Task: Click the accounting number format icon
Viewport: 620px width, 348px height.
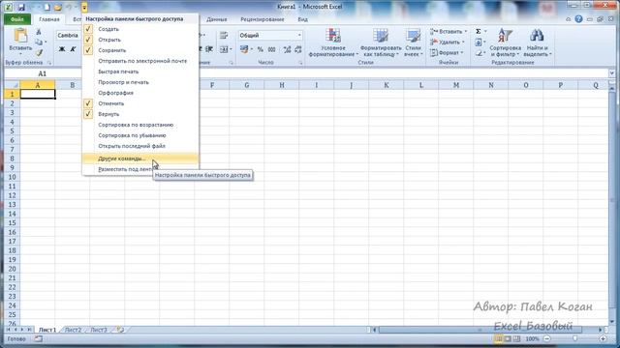Action: [x=244, y=49]
